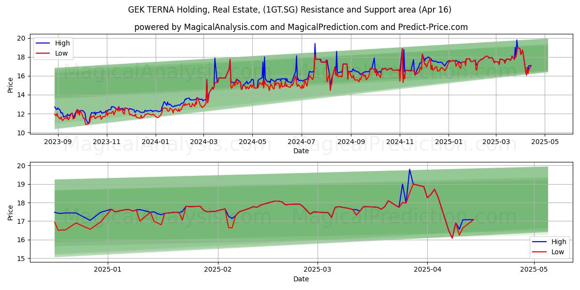Click the 2024-01 x-axis label
Screen dimensions: 580x290
[x=156, y=142]
